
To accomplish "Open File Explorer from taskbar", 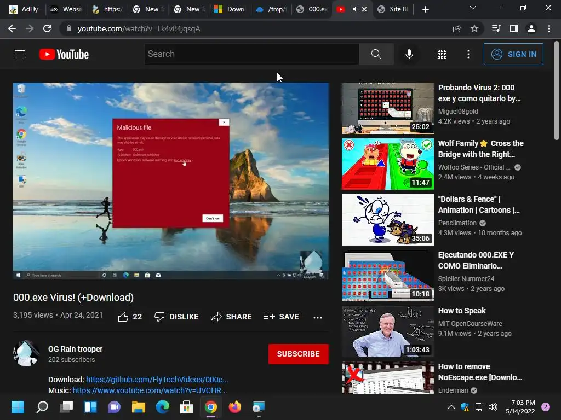I will (x=139, y=407).
